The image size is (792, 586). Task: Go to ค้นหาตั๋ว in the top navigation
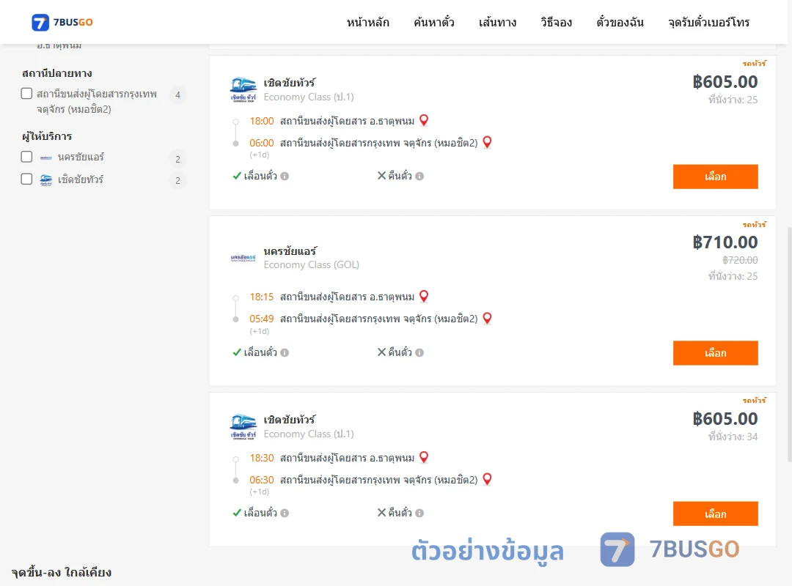[434, 22]
